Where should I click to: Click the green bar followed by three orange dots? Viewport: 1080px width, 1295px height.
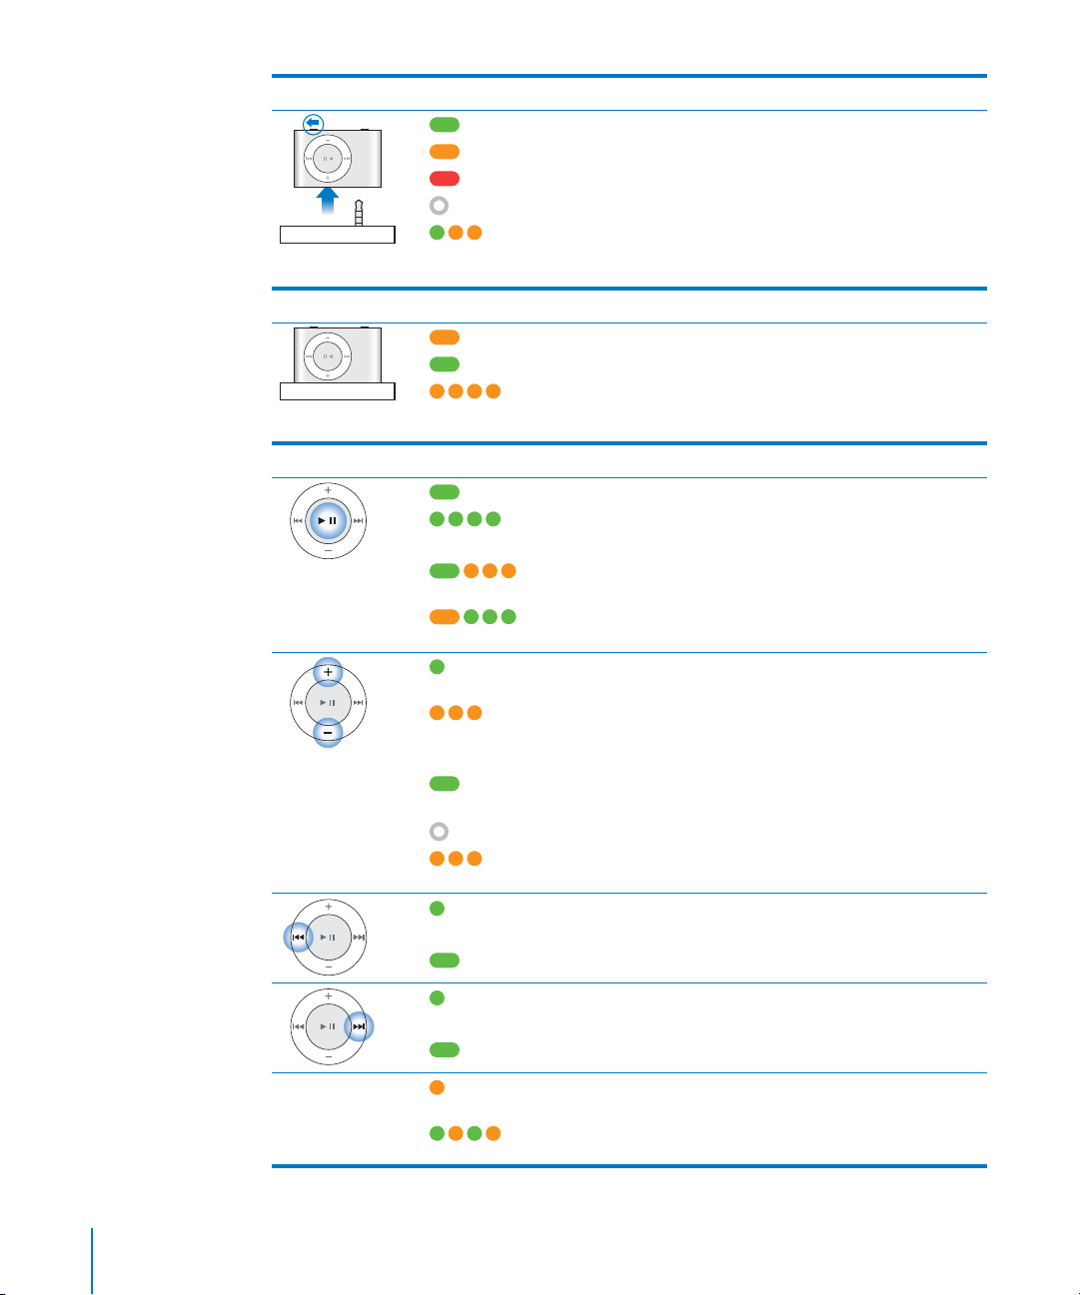pyautogui.click(x=473, y=571)
